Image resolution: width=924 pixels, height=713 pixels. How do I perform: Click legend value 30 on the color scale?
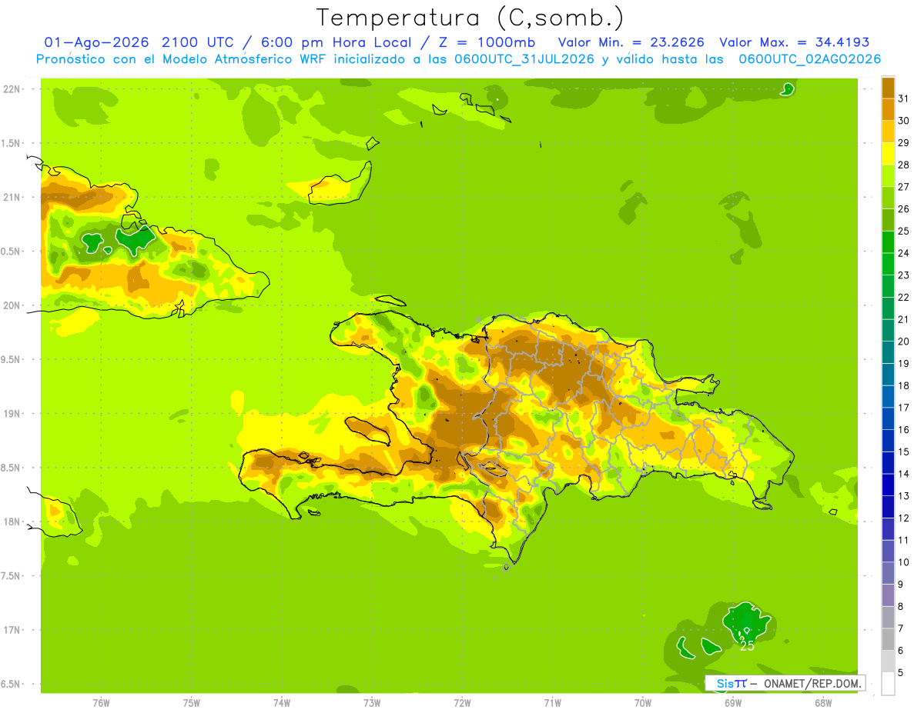[904, 121]
